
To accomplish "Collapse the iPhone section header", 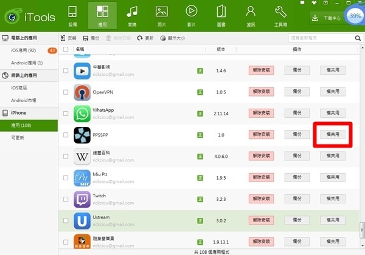I will (x=29, y=113).
